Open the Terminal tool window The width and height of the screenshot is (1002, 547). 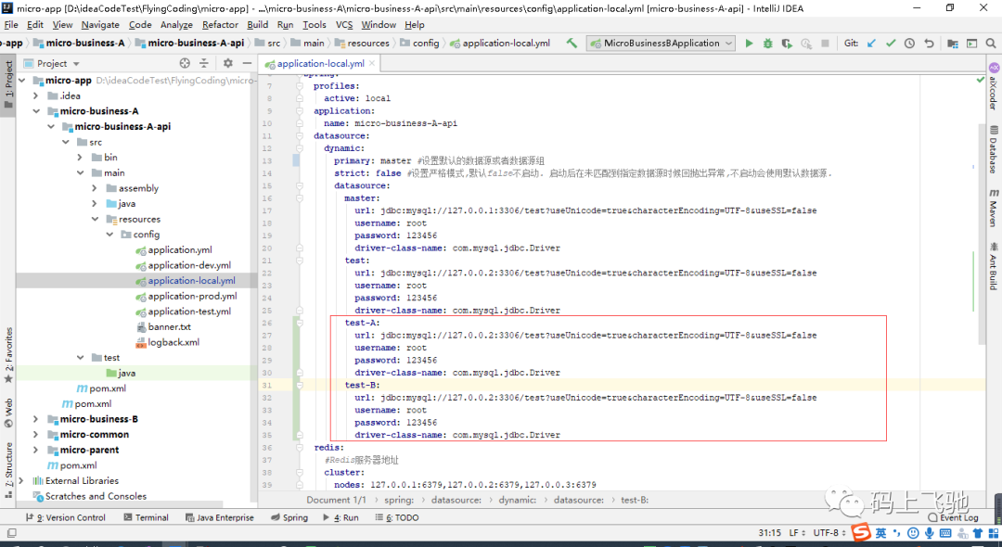(x=147, y=517)
